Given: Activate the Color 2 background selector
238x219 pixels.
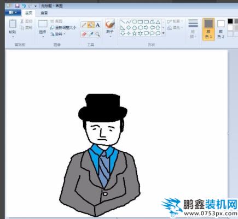Looking at the screenshot, I should click(220, 29).
